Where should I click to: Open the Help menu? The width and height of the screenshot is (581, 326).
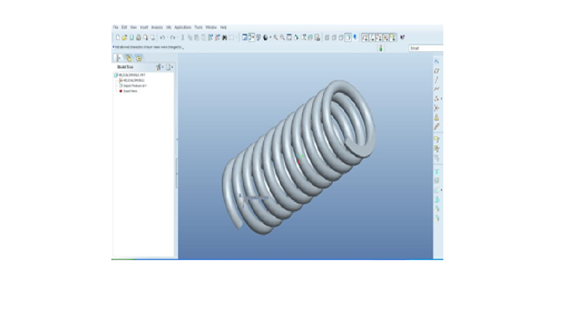coord(223,27)
